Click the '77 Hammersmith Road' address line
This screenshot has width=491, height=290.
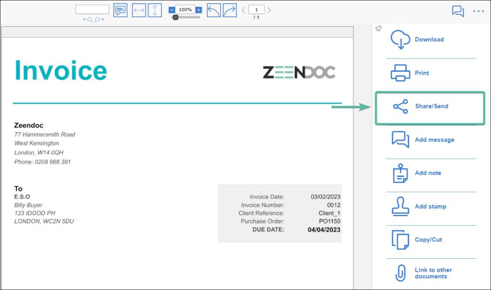pos(45,134)
